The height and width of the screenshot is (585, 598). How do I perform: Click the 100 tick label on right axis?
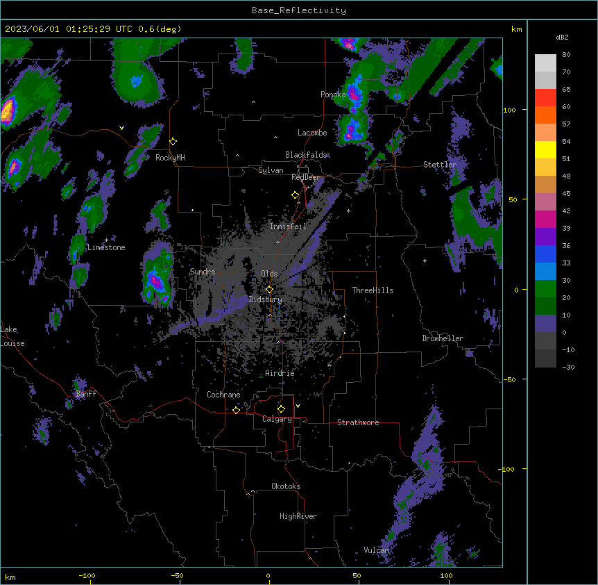(x=509, y=110)
